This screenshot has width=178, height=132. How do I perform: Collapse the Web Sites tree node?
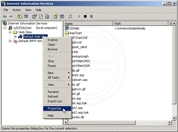[10, 32]
